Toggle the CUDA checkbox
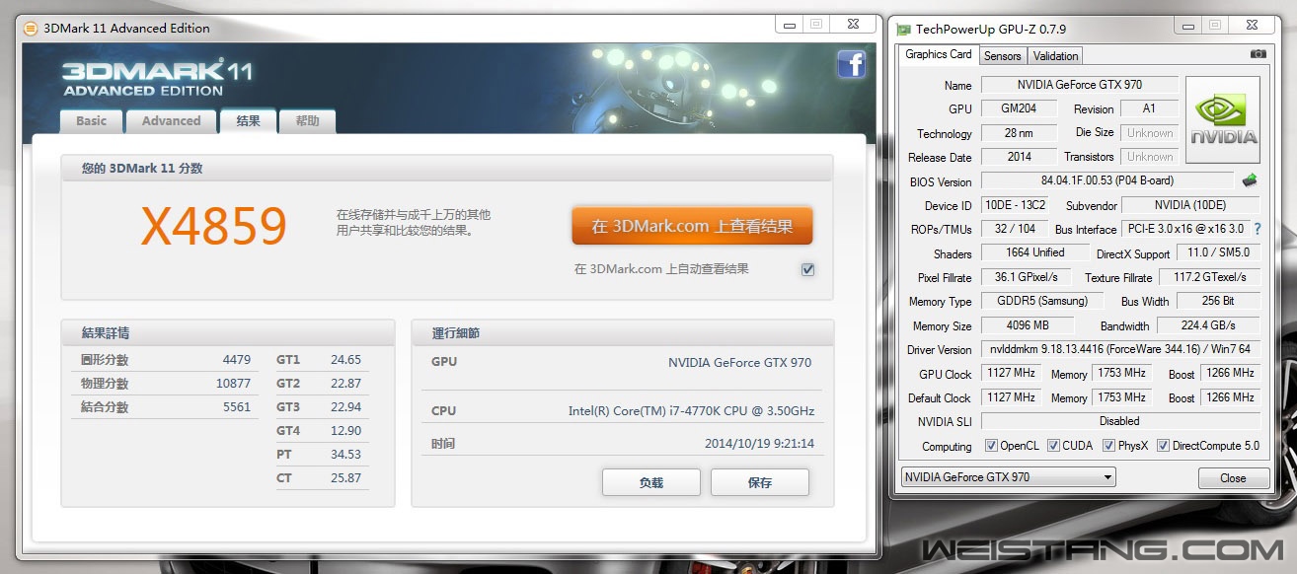The height and width of the screenshot is (574, 1297). tap(1053, 446)
